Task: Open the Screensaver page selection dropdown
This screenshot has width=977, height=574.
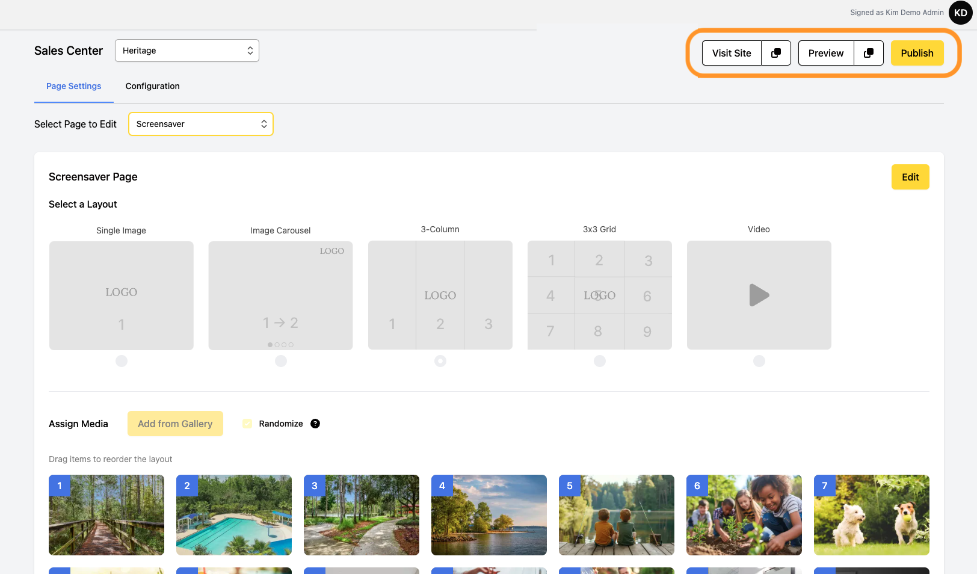Action: pyautogui.click(x=201, y=124)
